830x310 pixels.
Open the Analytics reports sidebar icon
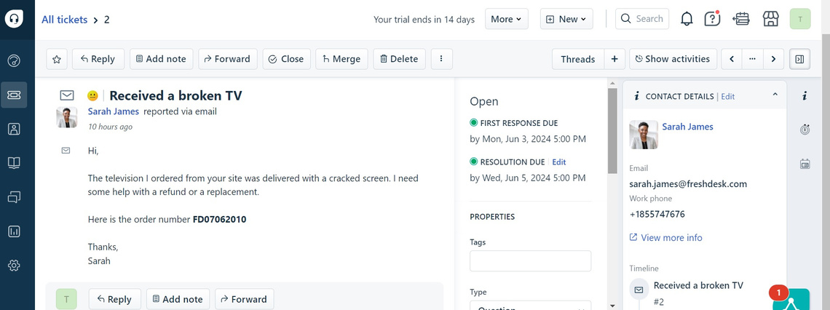click(14, 231)
